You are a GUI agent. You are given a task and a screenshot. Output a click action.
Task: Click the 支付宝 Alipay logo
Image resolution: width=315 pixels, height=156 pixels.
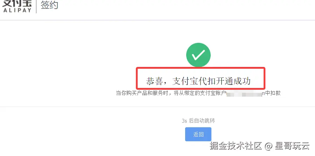coord(17,6)
